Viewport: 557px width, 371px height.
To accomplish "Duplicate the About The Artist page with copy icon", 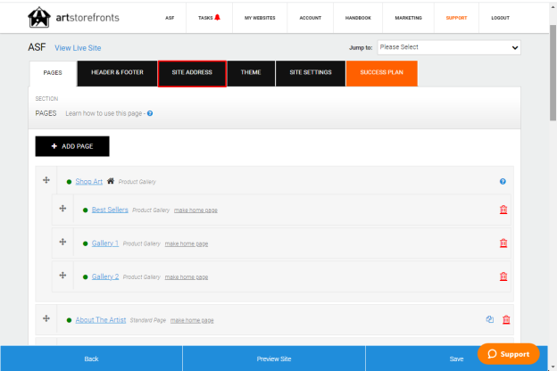I will pos(490,319).
